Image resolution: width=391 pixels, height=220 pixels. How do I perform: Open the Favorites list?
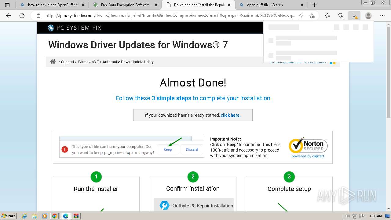327,16
